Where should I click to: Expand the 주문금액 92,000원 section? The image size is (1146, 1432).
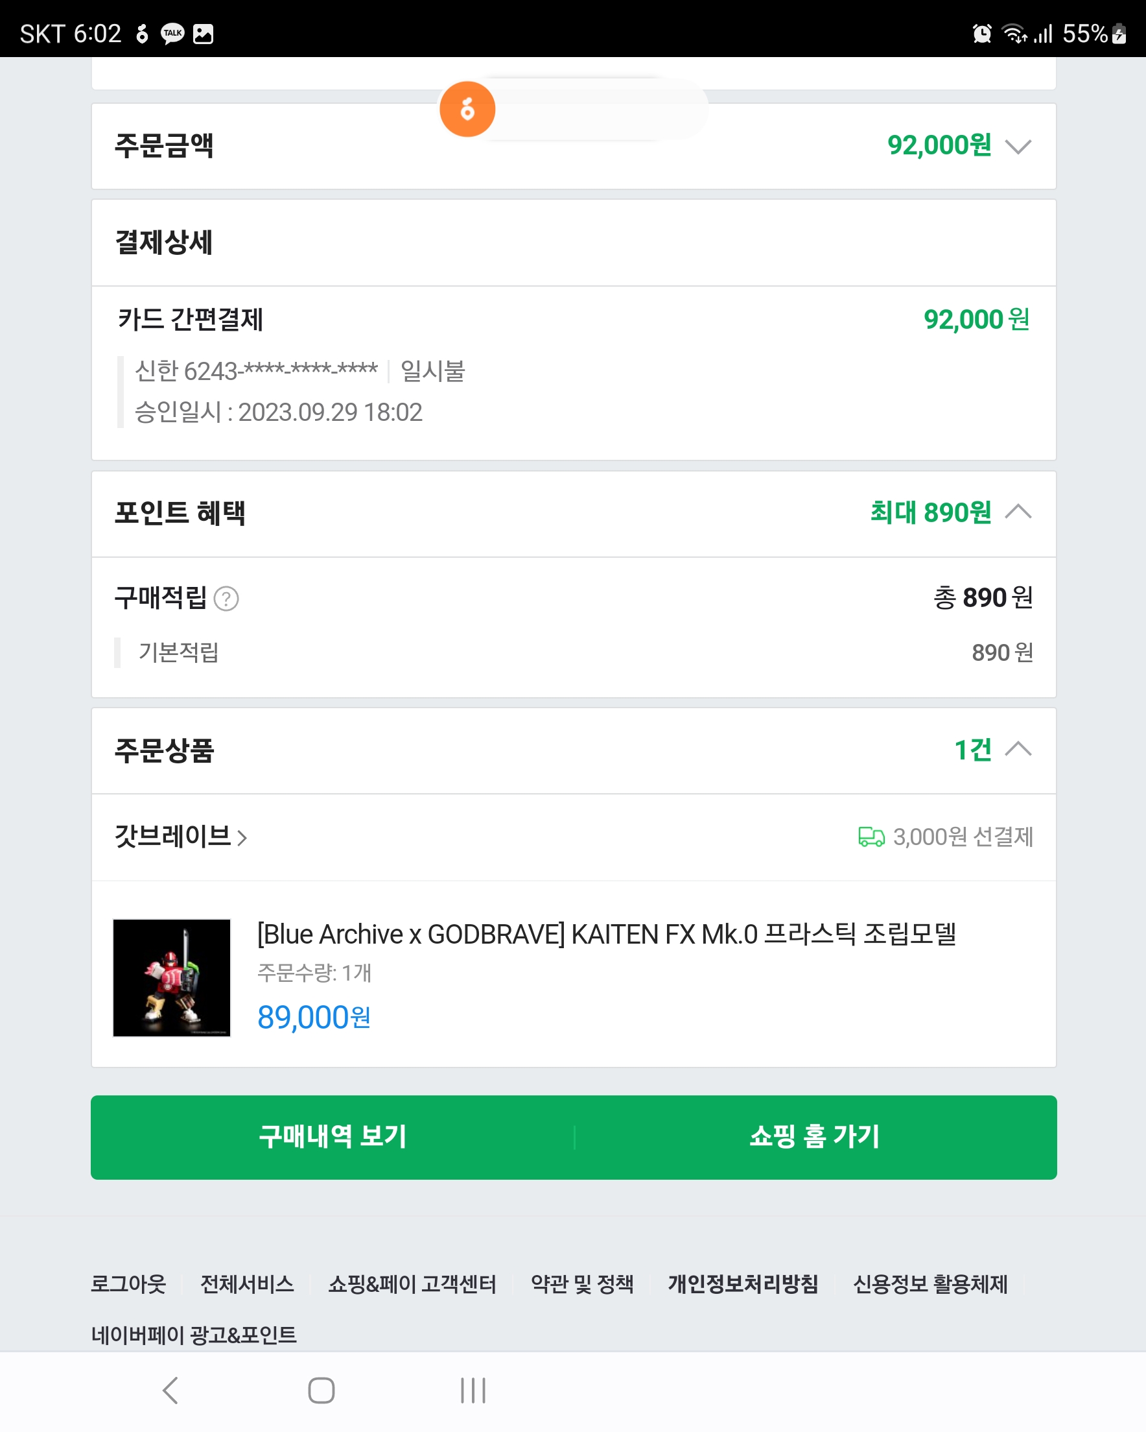(1017, 146)
